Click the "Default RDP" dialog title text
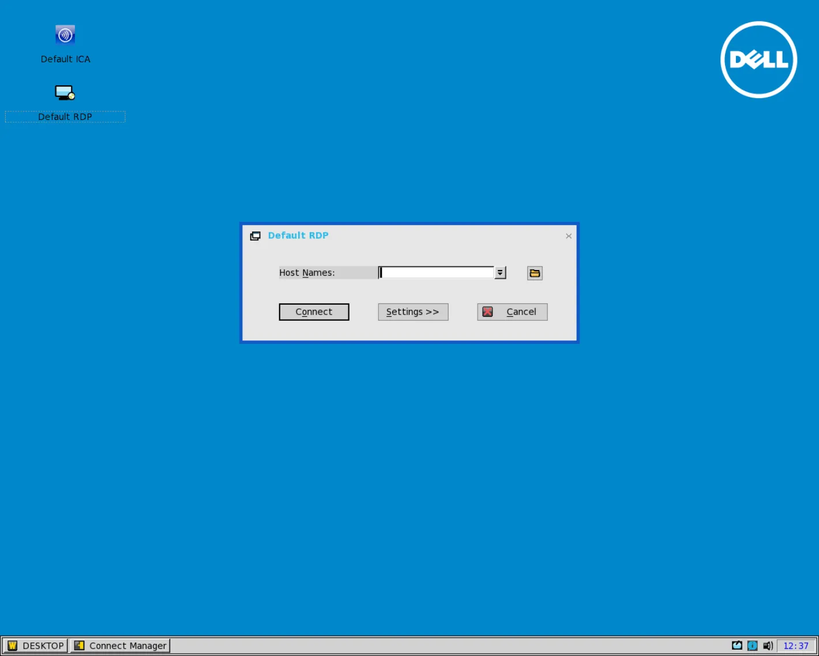The height and width of the screenshot is (656, 819). (298, 235)
